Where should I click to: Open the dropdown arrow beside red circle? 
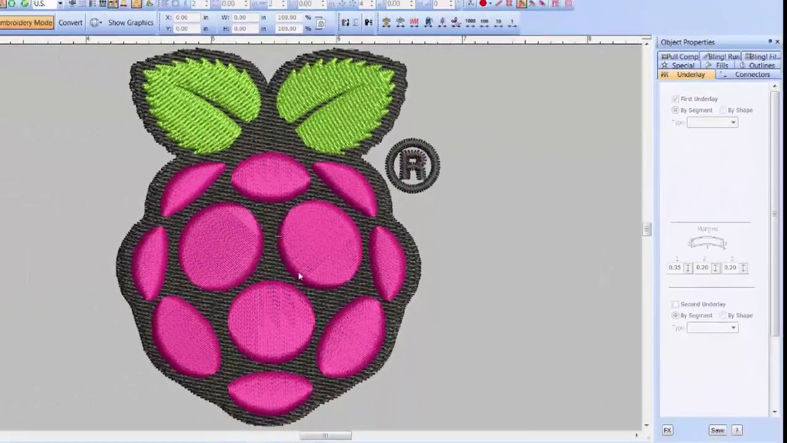click(490, 4)
